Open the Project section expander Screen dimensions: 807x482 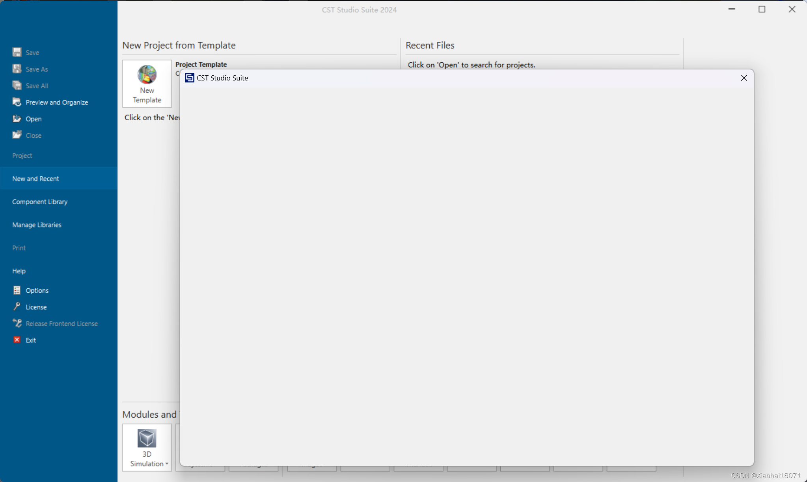tap(22, 155)
